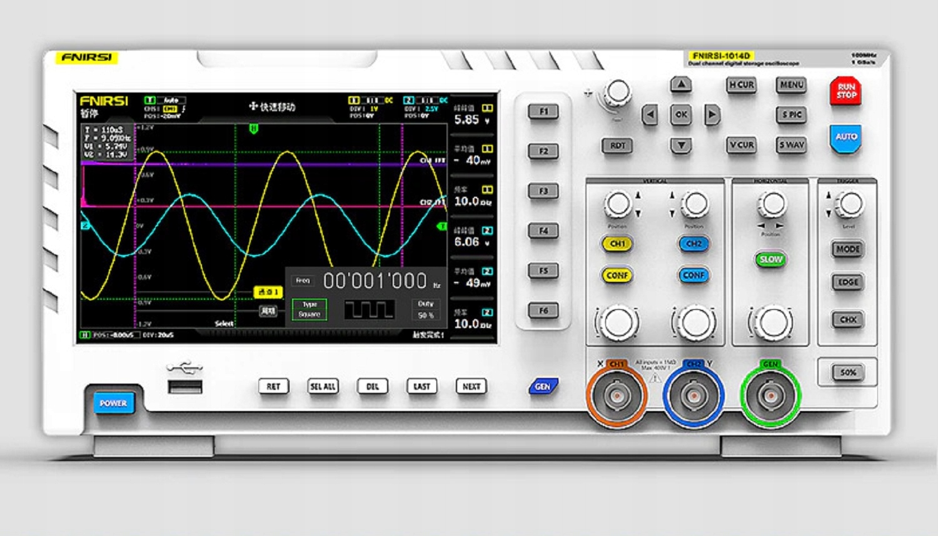938x536 pixels.
Task: Click the 40 mV average readout
Action: click(473, 161)
